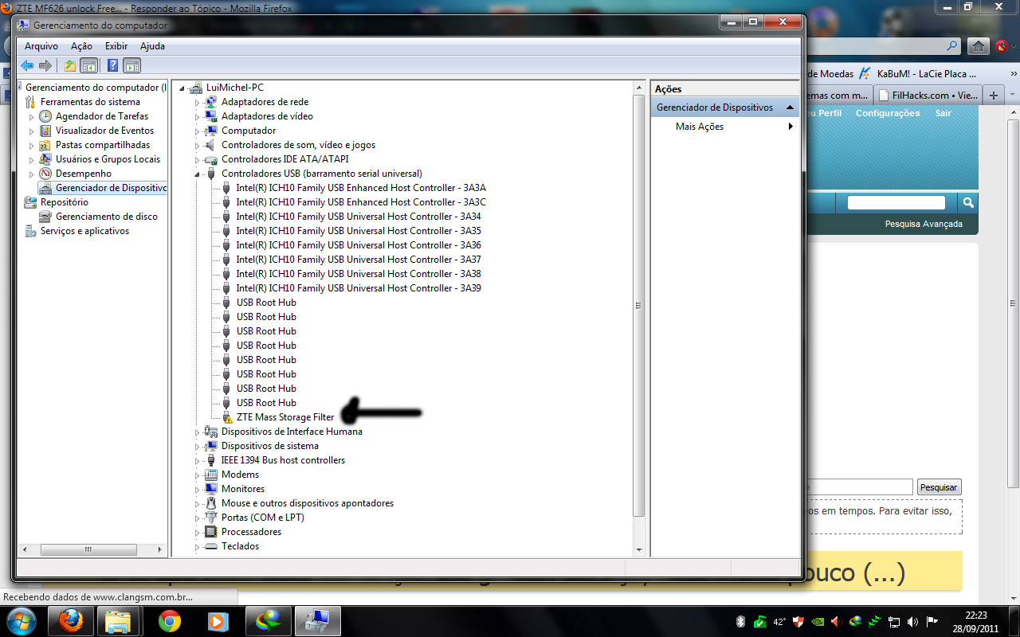Viewport: 1020px width, 637px height.
Task: Click the blue Back arrow toolbar icon
Action: (28, 65)
